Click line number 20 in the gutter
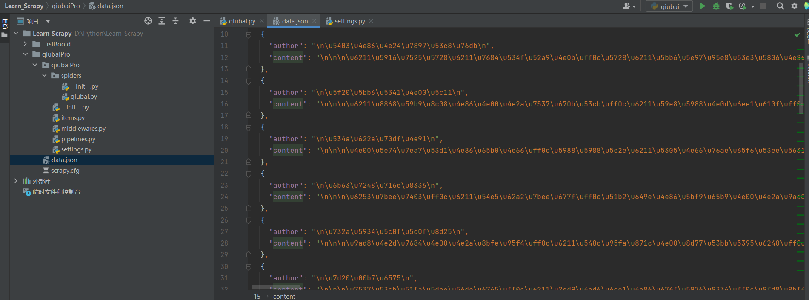 click(x=224, y=150)
